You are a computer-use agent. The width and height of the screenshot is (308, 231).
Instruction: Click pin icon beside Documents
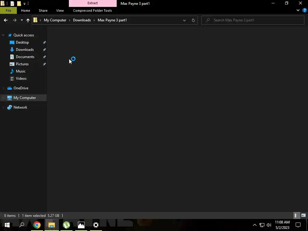tap(45, 57)
